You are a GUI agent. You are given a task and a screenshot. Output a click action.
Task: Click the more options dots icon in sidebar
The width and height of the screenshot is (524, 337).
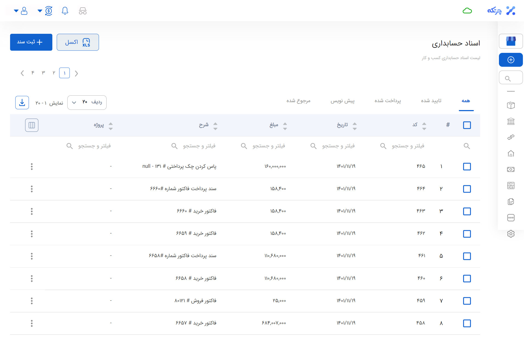click(511, 218)
